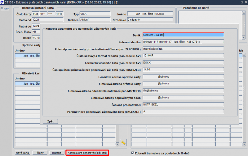This screenshot has height=156, width=248.
Task: Click the yellow key icon button
Action: coord(123,143)
